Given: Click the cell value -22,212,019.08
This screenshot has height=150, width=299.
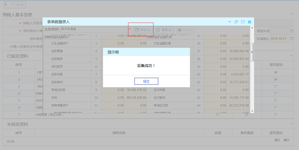Looking at the screenshot, I should 239,105.
